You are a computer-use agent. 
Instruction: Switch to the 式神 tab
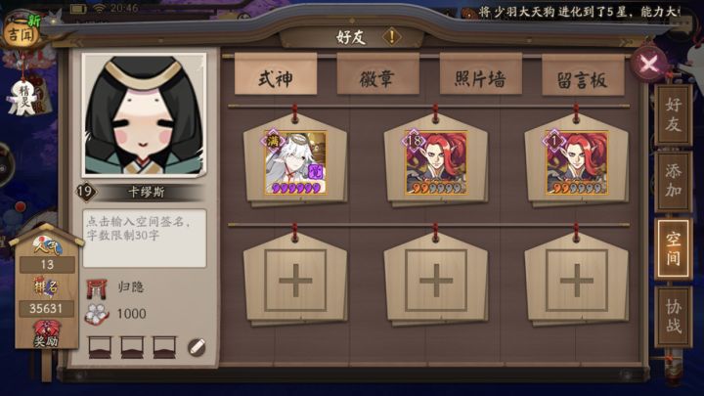click(276, 77)
